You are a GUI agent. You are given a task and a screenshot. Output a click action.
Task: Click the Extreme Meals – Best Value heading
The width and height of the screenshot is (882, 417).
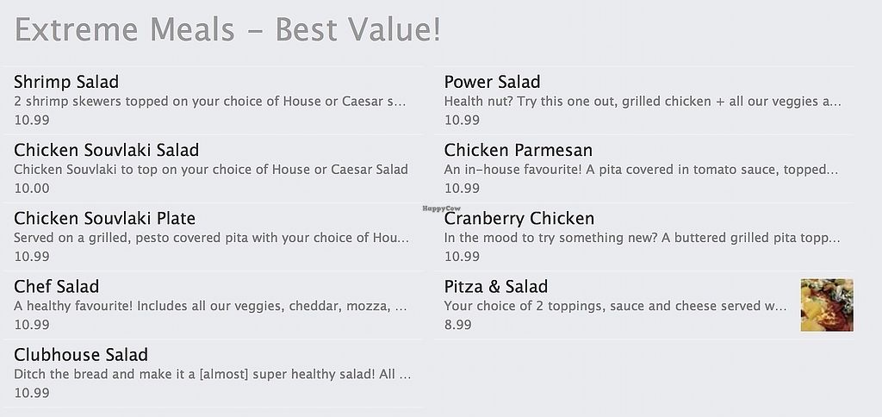click(227, 30)
